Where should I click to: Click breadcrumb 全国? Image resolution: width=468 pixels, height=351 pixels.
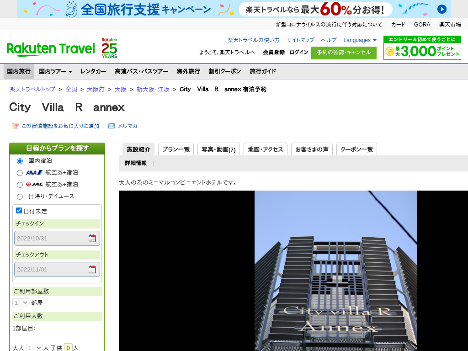[x=71, y=89]
